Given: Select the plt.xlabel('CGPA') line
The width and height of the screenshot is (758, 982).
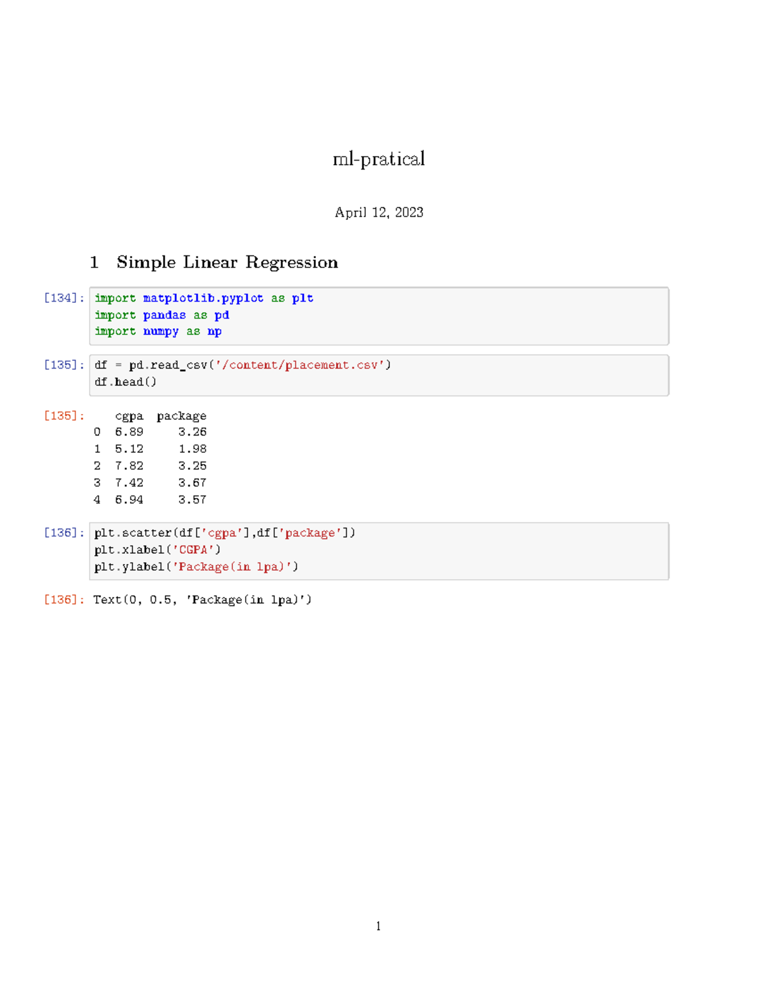Looking at the screenshot, I should point(157,549).
